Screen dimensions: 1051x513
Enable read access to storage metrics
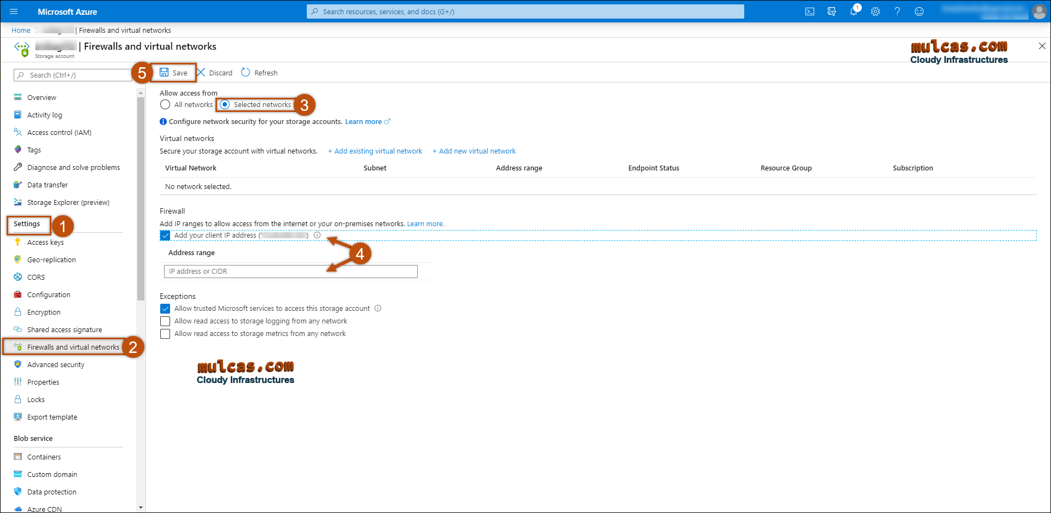pyautogui.click(x=165, y=334)
